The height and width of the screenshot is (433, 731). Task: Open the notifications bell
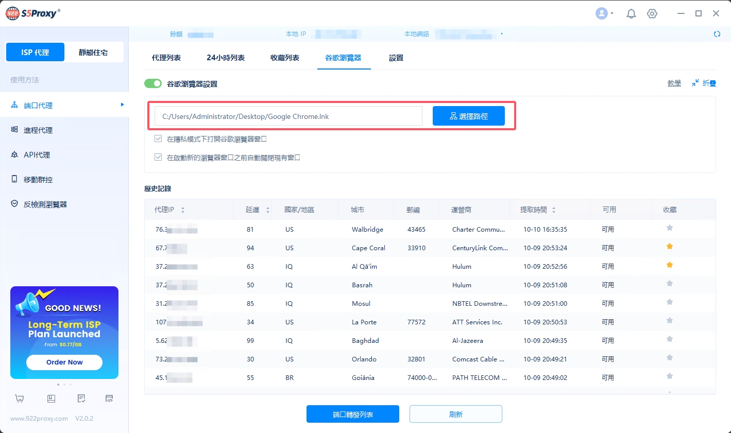(631, 14)
